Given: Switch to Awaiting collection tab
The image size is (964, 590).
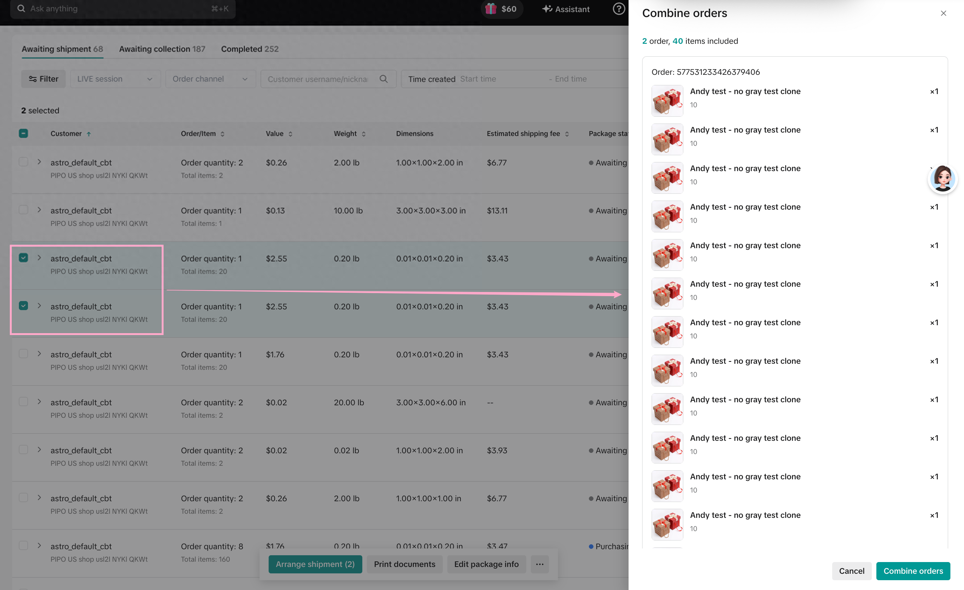Looking at the screenshot, I should pyautogui.click(x=162, y=49).
